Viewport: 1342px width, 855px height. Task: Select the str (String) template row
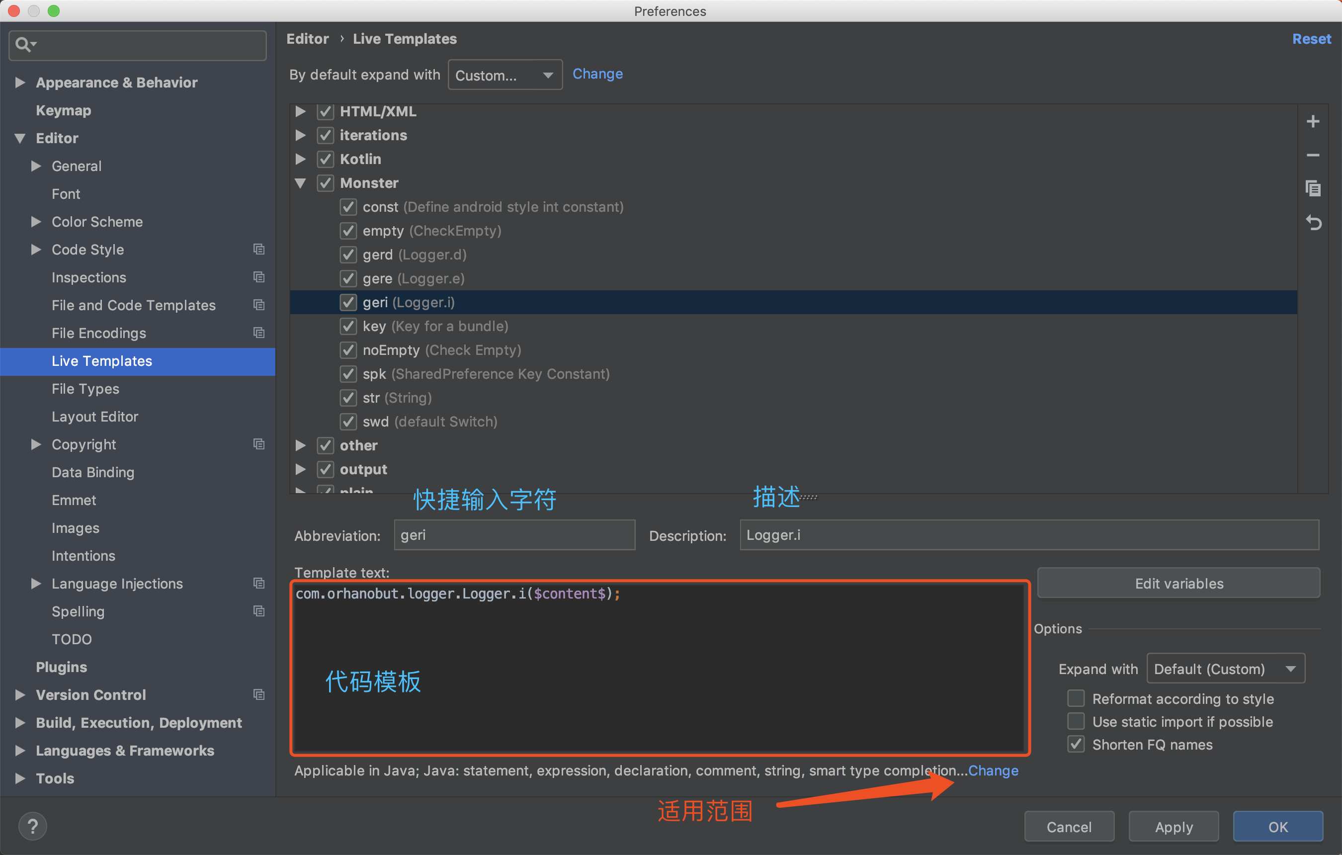click(x=794, y=398)
